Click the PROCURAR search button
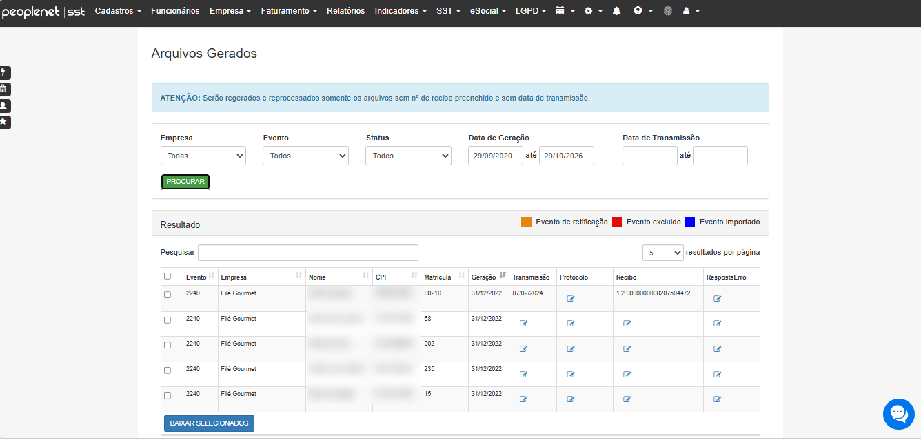Image resolution: width=921 pixels, height=440 pixels. coord(185,182)
